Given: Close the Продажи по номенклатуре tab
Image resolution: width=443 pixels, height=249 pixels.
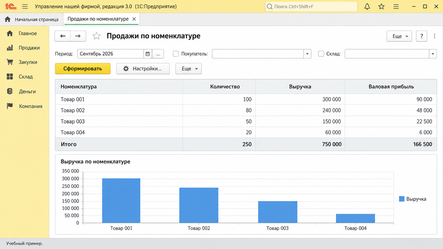Looking at the screenshot, I should click(x=134, y=19).
